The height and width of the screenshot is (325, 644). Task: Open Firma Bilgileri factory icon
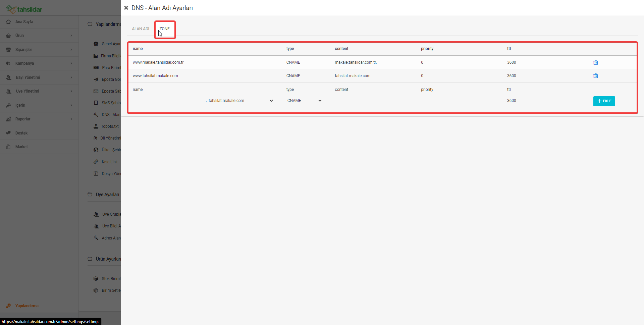click(x=96, y=56)
